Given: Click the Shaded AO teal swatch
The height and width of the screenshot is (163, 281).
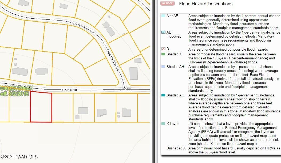Looking at the screenshot, I should 163,95.
